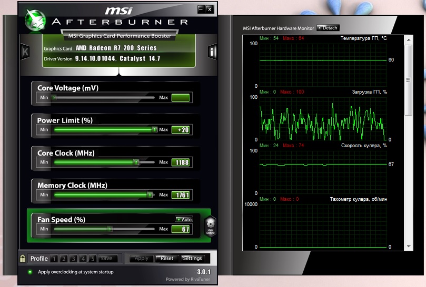Click the 'Скорость кулера, %' label
This screenshot has height=287, width=426.
(x=364, y=146)
